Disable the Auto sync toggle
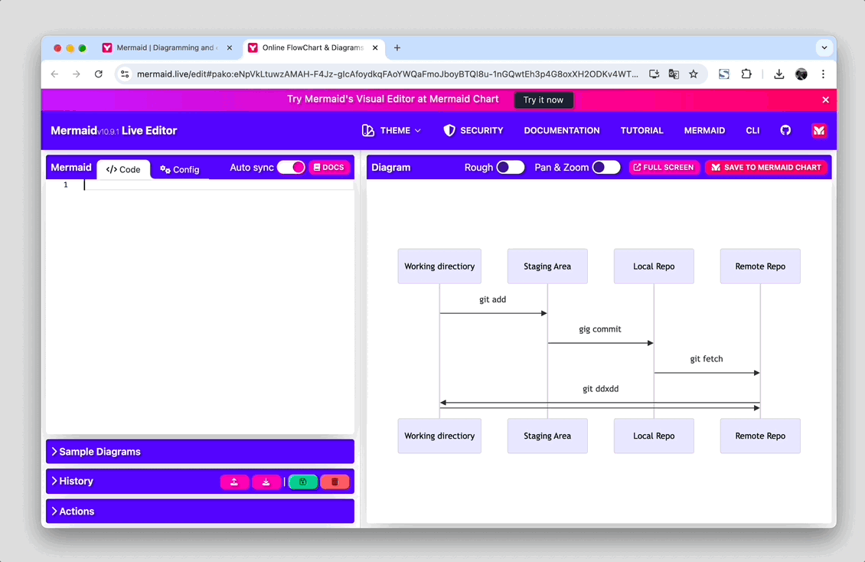 click(x=291, y=168)
